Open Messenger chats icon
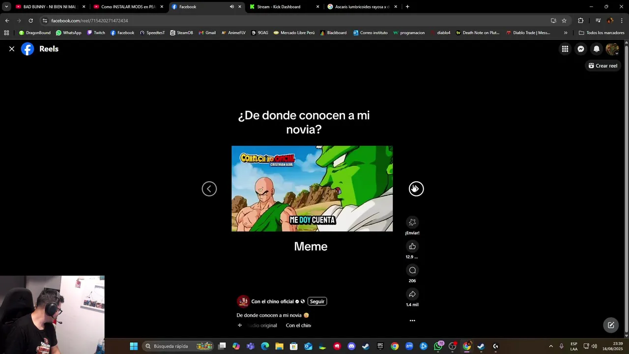Viewport: 629px width, 354px height. coord(581,49)
